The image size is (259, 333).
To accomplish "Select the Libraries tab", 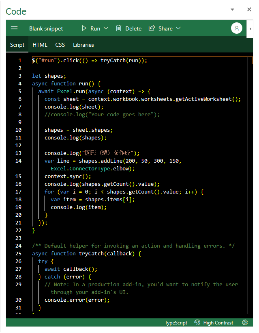I will [x=83, y=45].
